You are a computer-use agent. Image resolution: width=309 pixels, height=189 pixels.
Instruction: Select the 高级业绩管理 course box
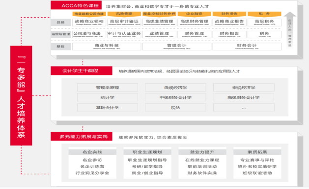tap(159, 23)
